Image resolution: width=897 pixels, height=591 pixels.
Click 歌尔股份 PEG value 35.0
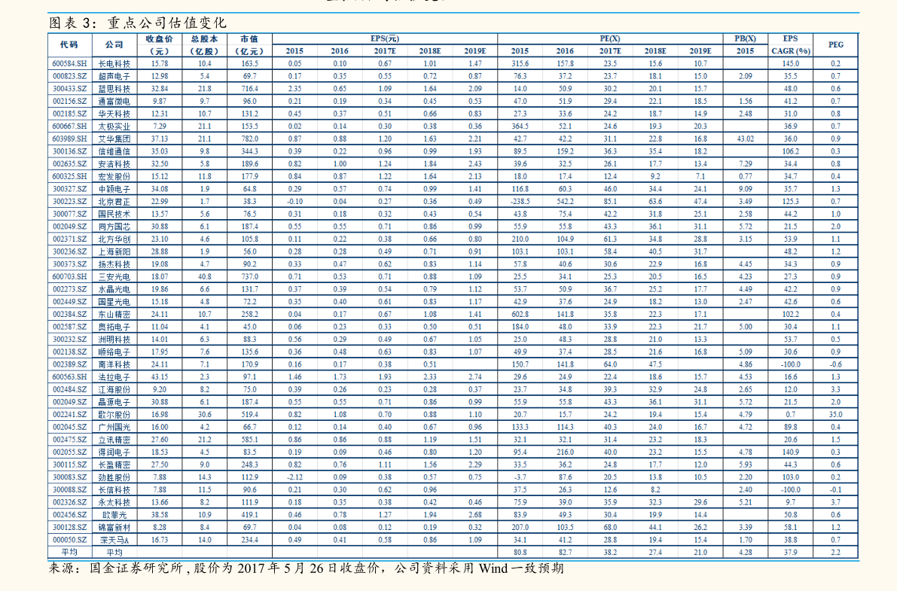coord(835,415)
